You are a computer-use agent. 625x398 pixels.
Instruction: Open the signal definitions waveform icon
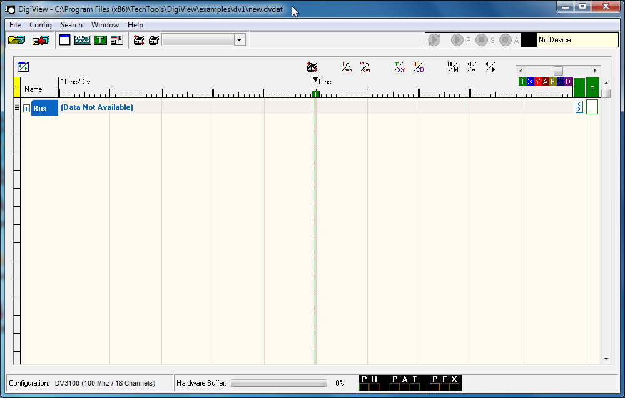tap(83, 40)
